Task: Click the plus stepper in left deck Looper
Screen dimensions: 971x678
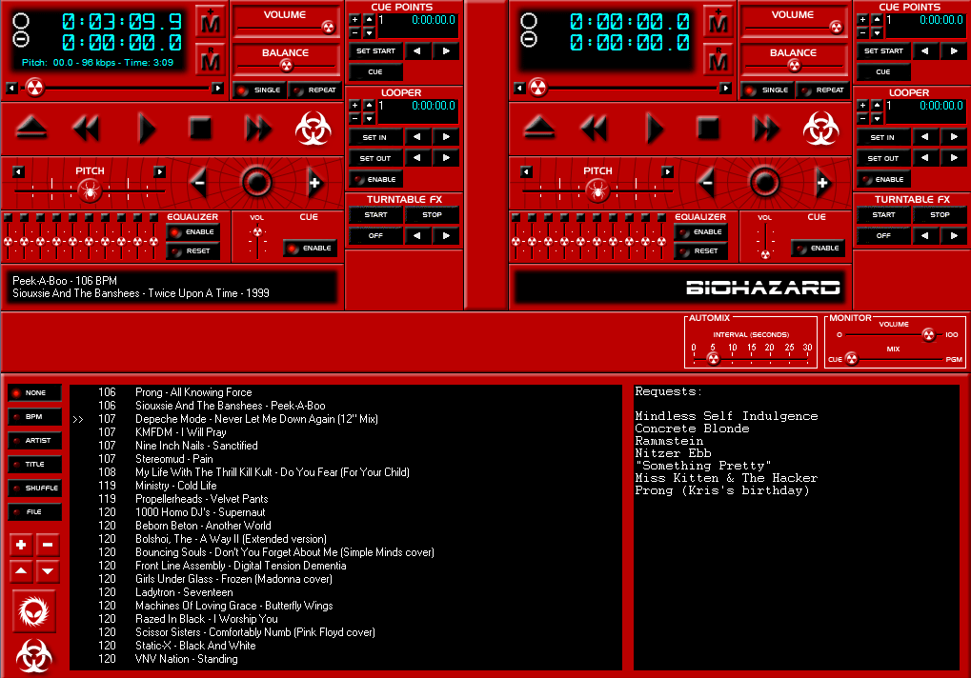Action: [x=354, y=105]
